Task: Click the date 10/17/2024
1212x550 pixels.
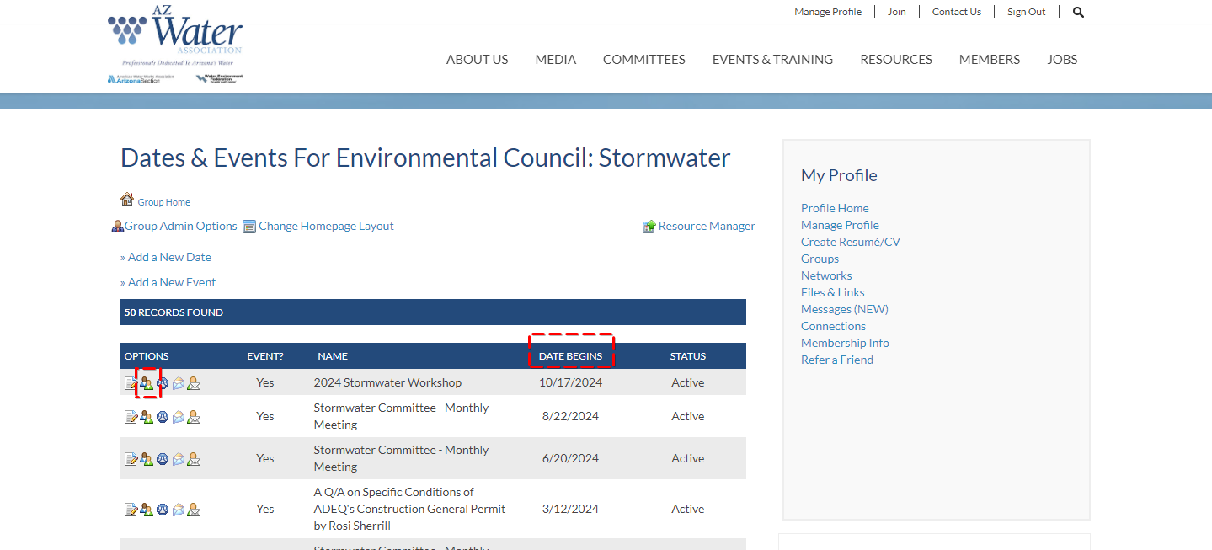Action: pyautogui.click(x=571, y=382)
